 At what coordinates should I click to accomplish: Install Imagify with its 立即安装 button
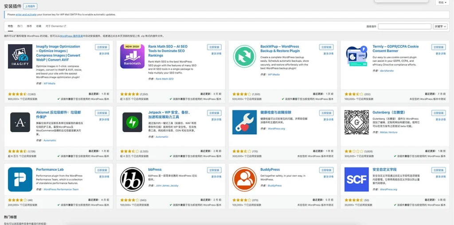pyautogui.click(x=102, y=47)
